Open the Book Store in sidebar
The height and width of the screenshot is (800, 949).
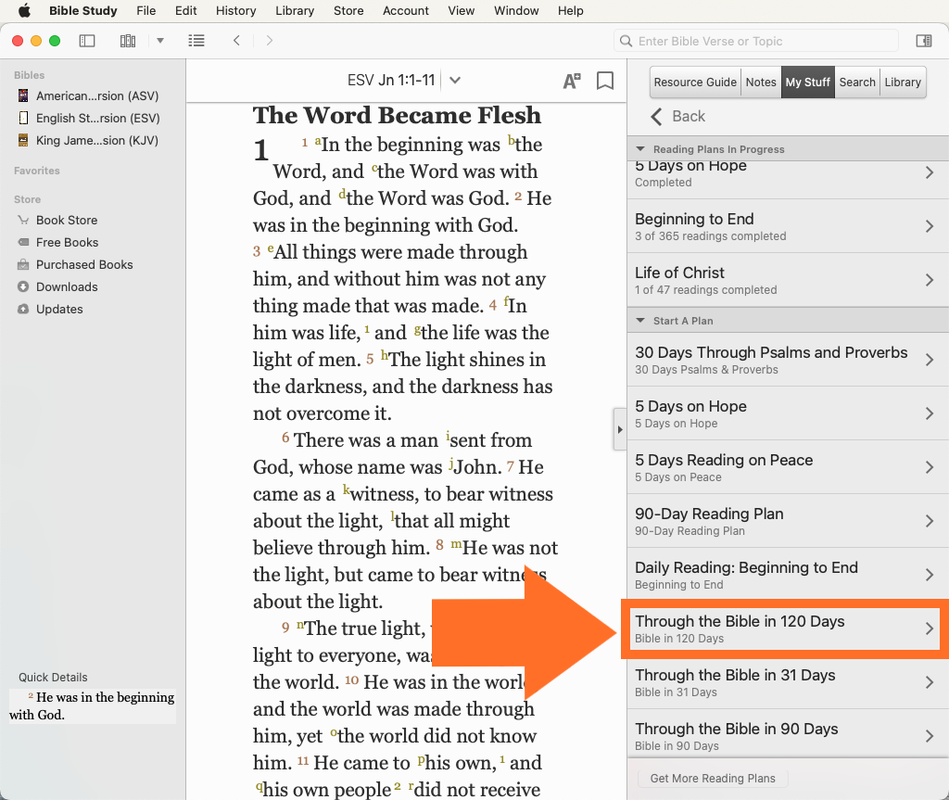click(x=67, y=220)
